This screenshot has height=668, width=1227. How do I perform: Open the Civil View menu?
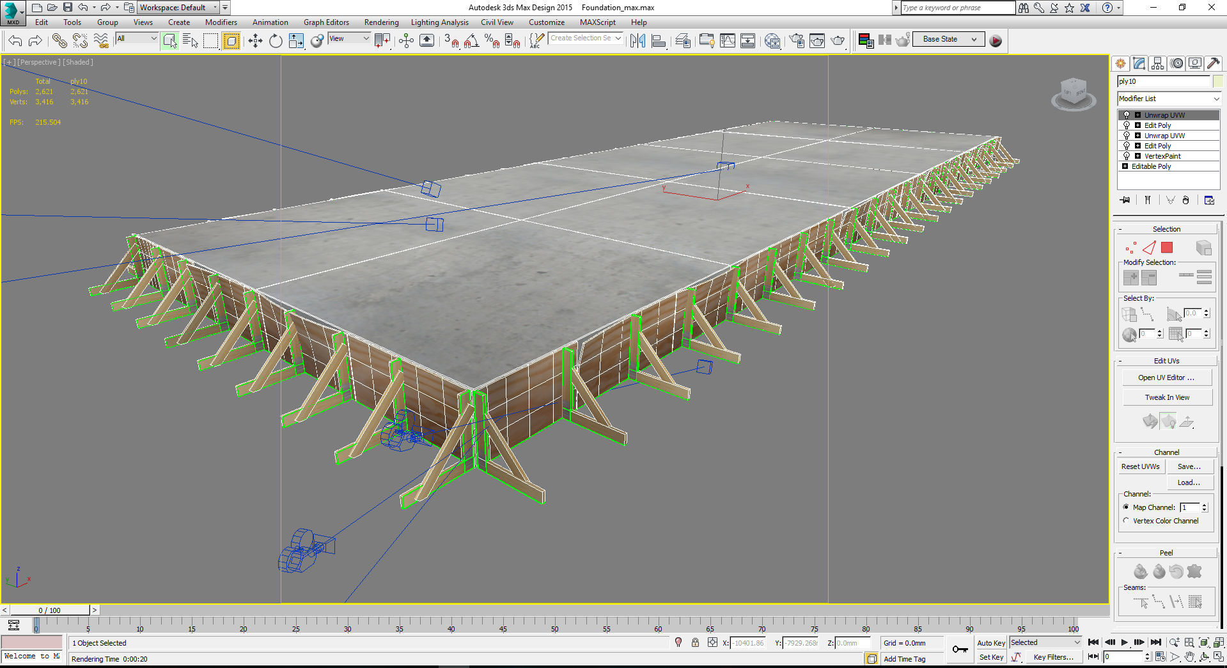(497, 22)
